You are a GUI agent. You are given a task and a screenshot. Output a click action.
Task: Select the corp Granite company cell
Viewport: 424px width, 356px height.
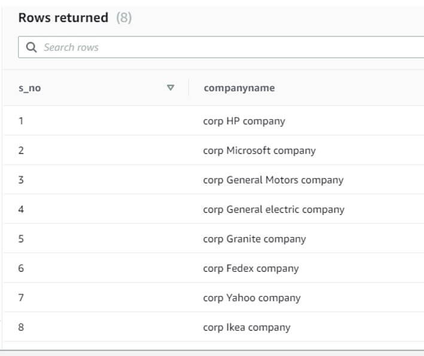254,239
